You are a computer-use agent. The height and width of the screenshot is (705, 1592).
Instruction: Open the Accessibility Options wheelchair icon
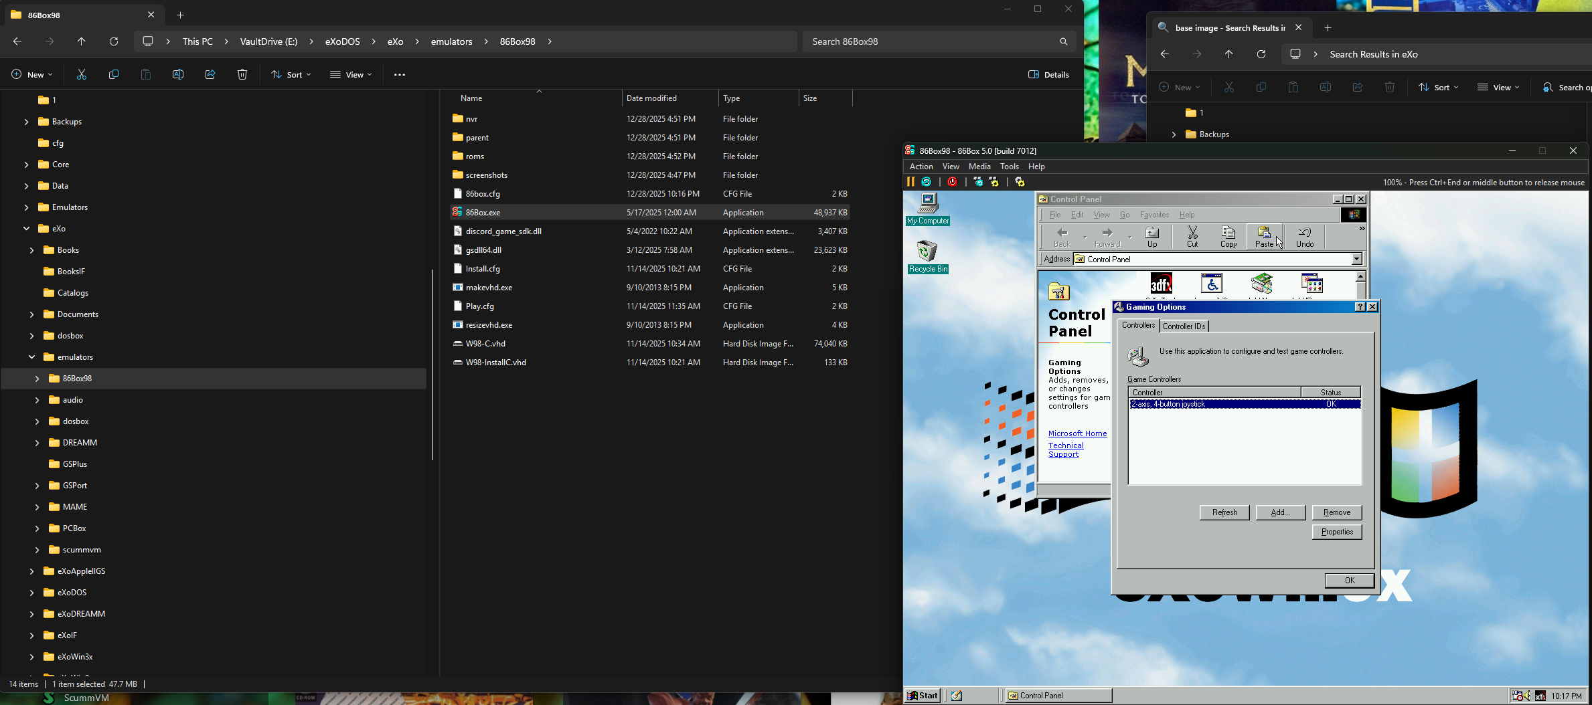[1211, 284]
